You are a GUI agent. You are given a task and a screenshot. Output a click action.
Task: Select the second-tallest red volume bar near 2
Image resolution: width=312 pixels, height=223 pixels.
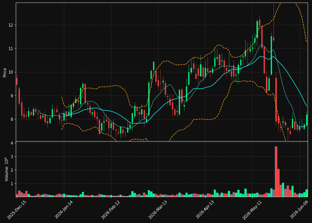[x=278, y=183]
